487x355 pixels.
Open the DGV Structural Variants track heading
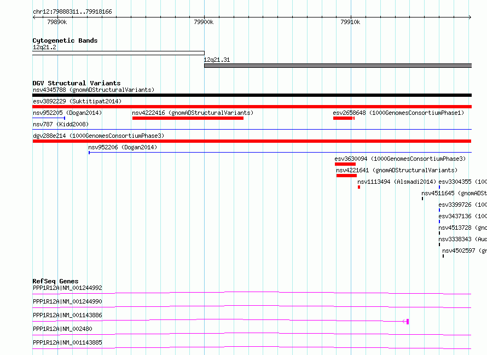point(77,83)
